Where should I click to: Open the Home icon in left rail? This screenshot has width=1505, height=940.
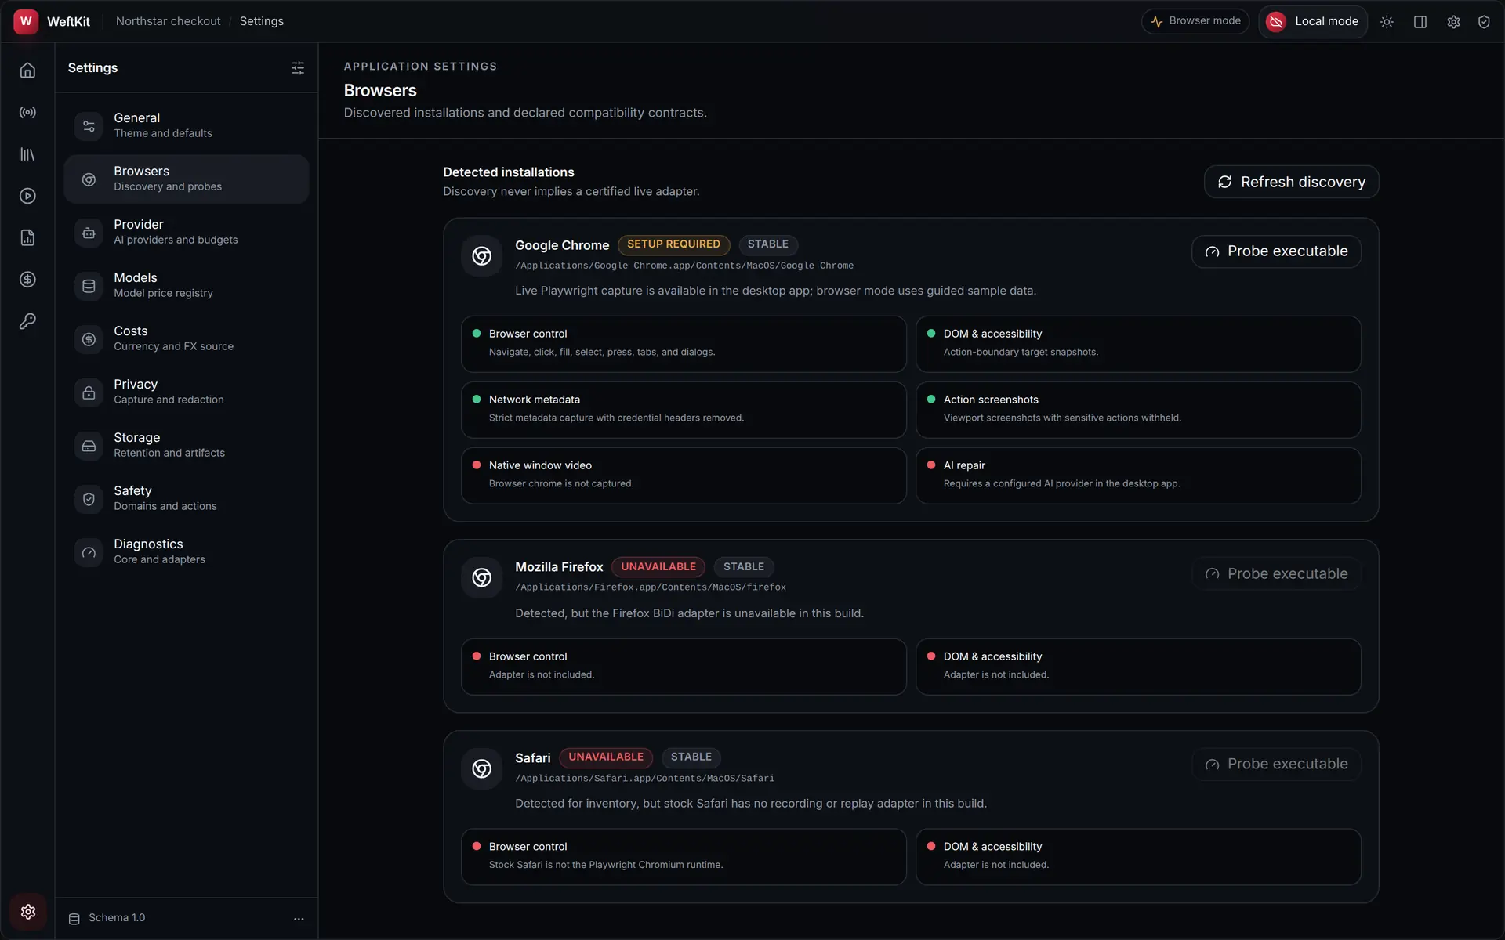click(27, 70)
